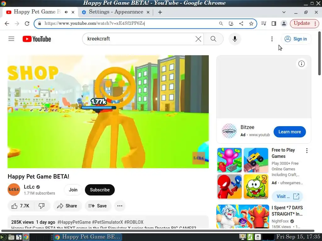The image size is (322, 241).
Task: Open the 7 DAYS STRAIGHT video thumbnail
Action: [x=243, y=217]
